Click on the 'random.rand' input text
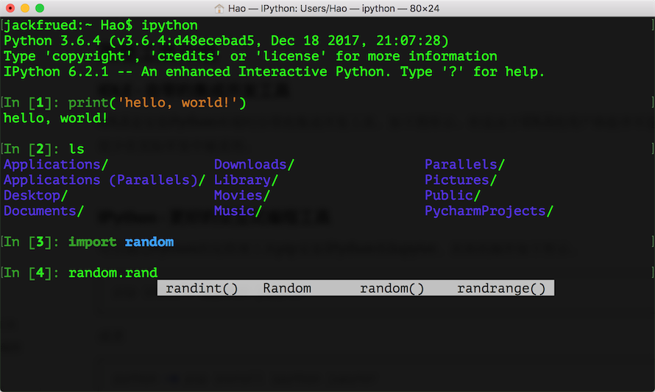Viewport: 655px width, 392px height. 113,273
